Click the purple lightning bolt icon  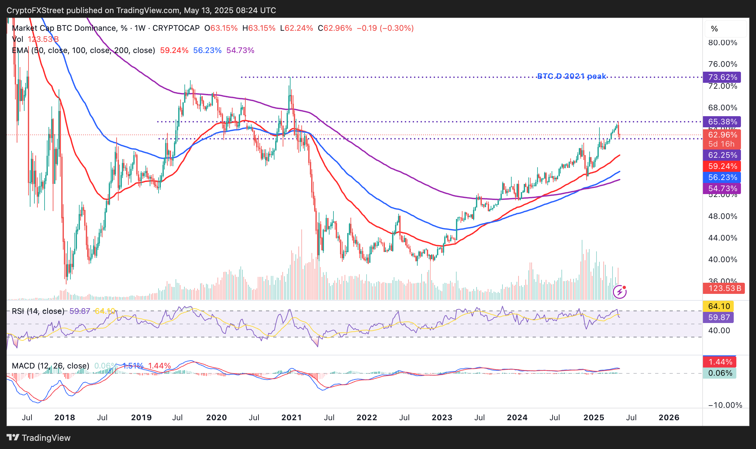pos(620,292)
